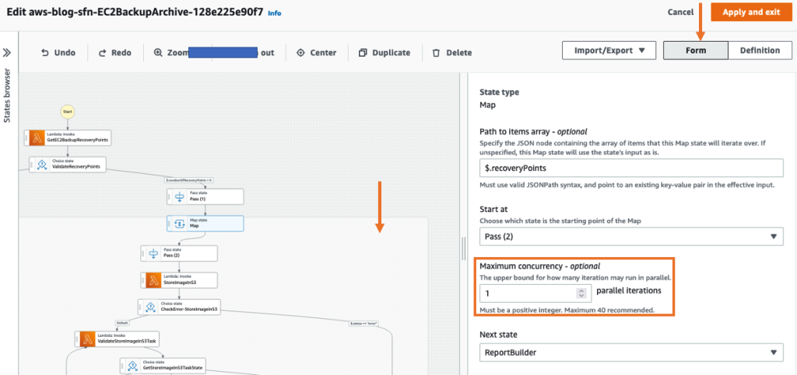Select the Start node in the canvas
797x375 pixels.
coord(67,112)
